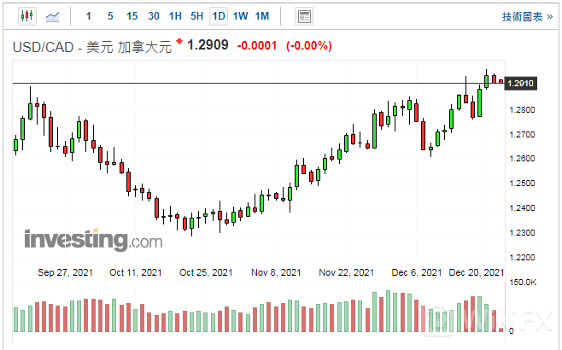This screenshot has height=350, width=562.
Task: Switch to the line chart icon
Action: (53, 16)
